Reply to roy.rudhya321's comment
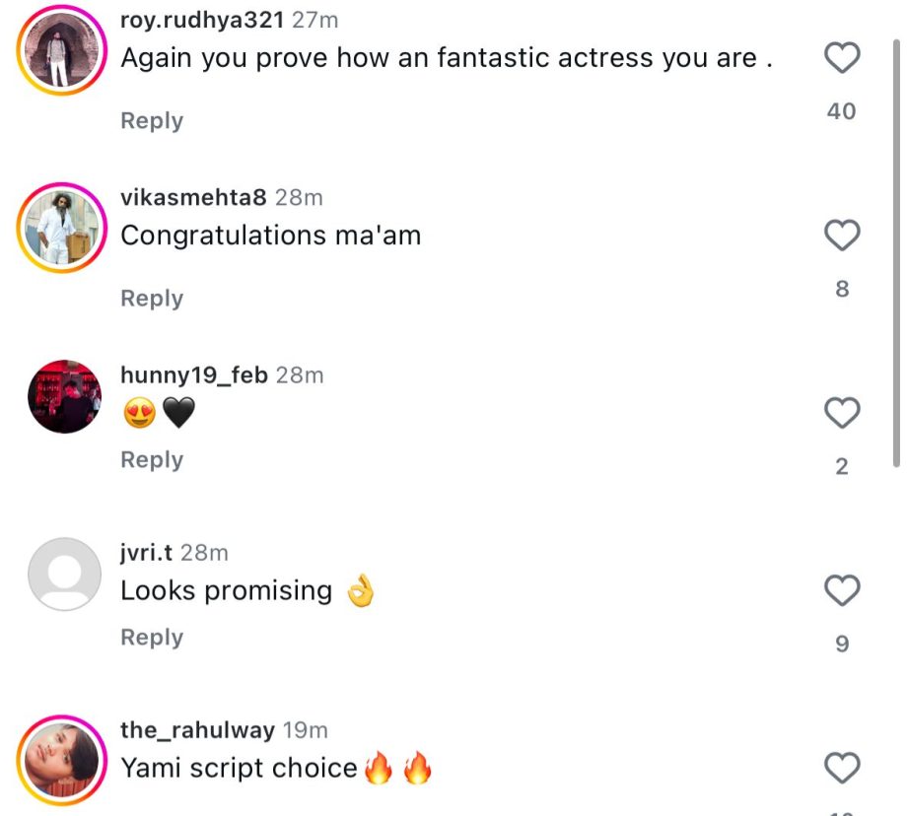This screenshot has width=907, height=816. [x=152, y=120]
